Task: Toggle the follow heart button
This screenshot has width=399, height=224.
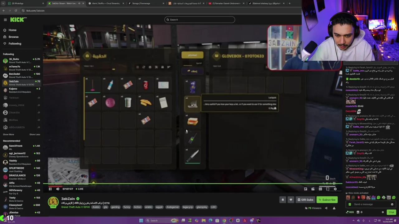Action: click(x=291, y=200)
